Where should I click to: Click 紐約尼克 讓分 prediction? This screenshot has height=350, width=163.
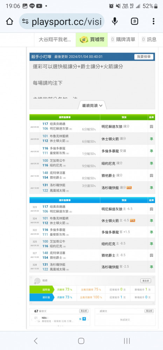[112, 163]
